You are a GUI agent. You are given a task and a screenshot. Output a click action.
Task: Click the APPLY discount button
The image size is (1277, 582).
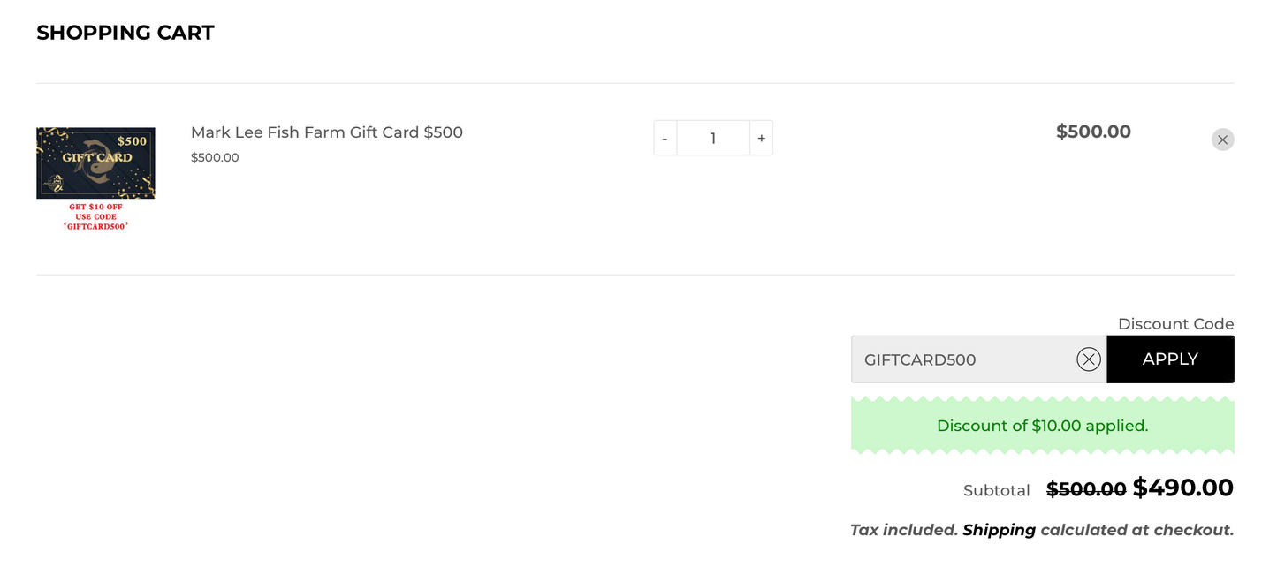[x=1170, y=359]
